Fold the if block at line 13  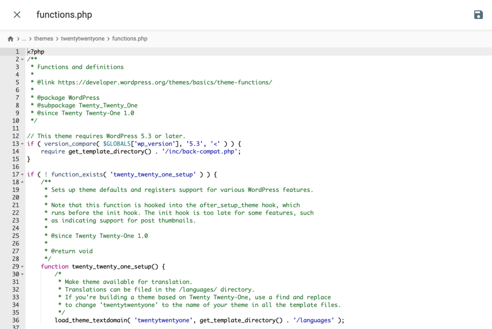pyautogui.click(x=22, y=144)
